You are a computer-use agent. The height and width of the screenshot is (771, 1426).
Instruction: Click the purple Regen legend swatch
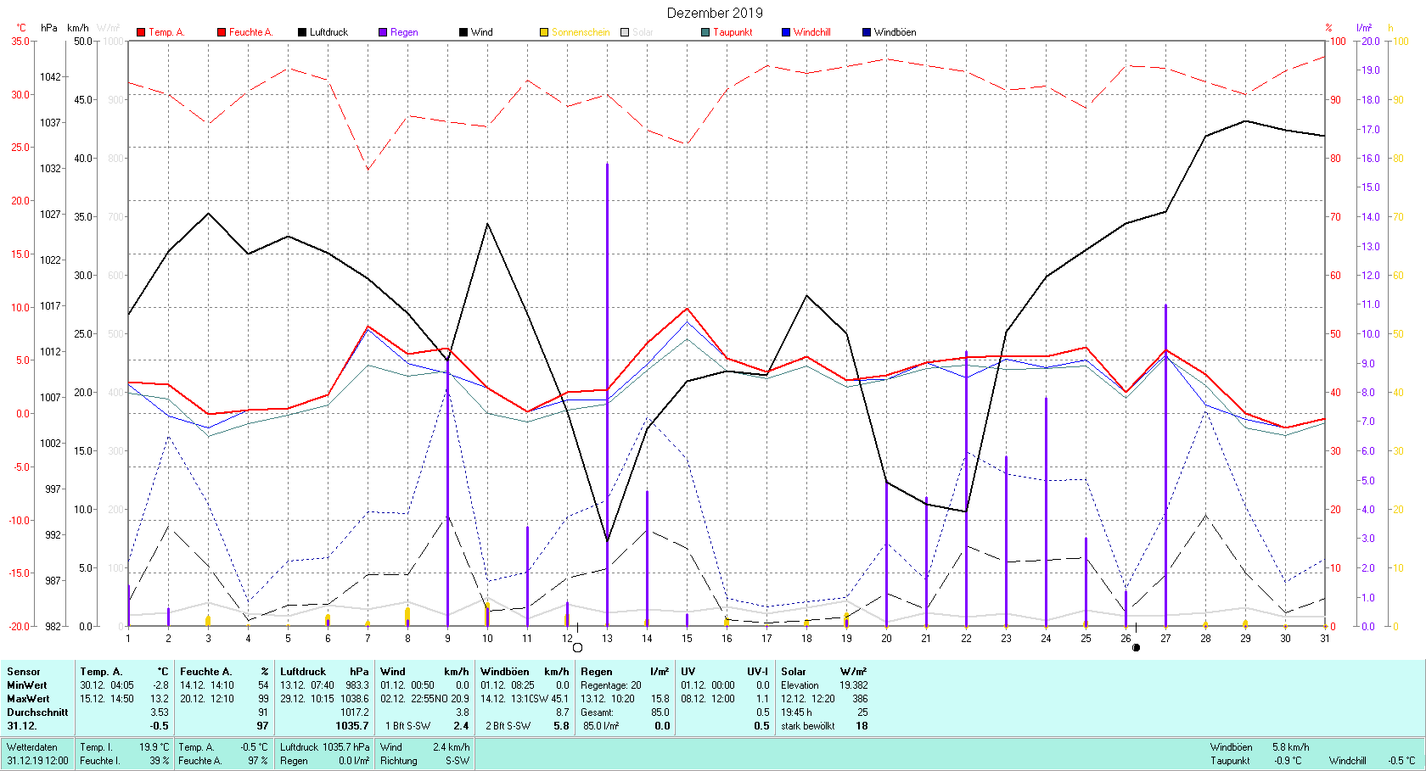383,32
